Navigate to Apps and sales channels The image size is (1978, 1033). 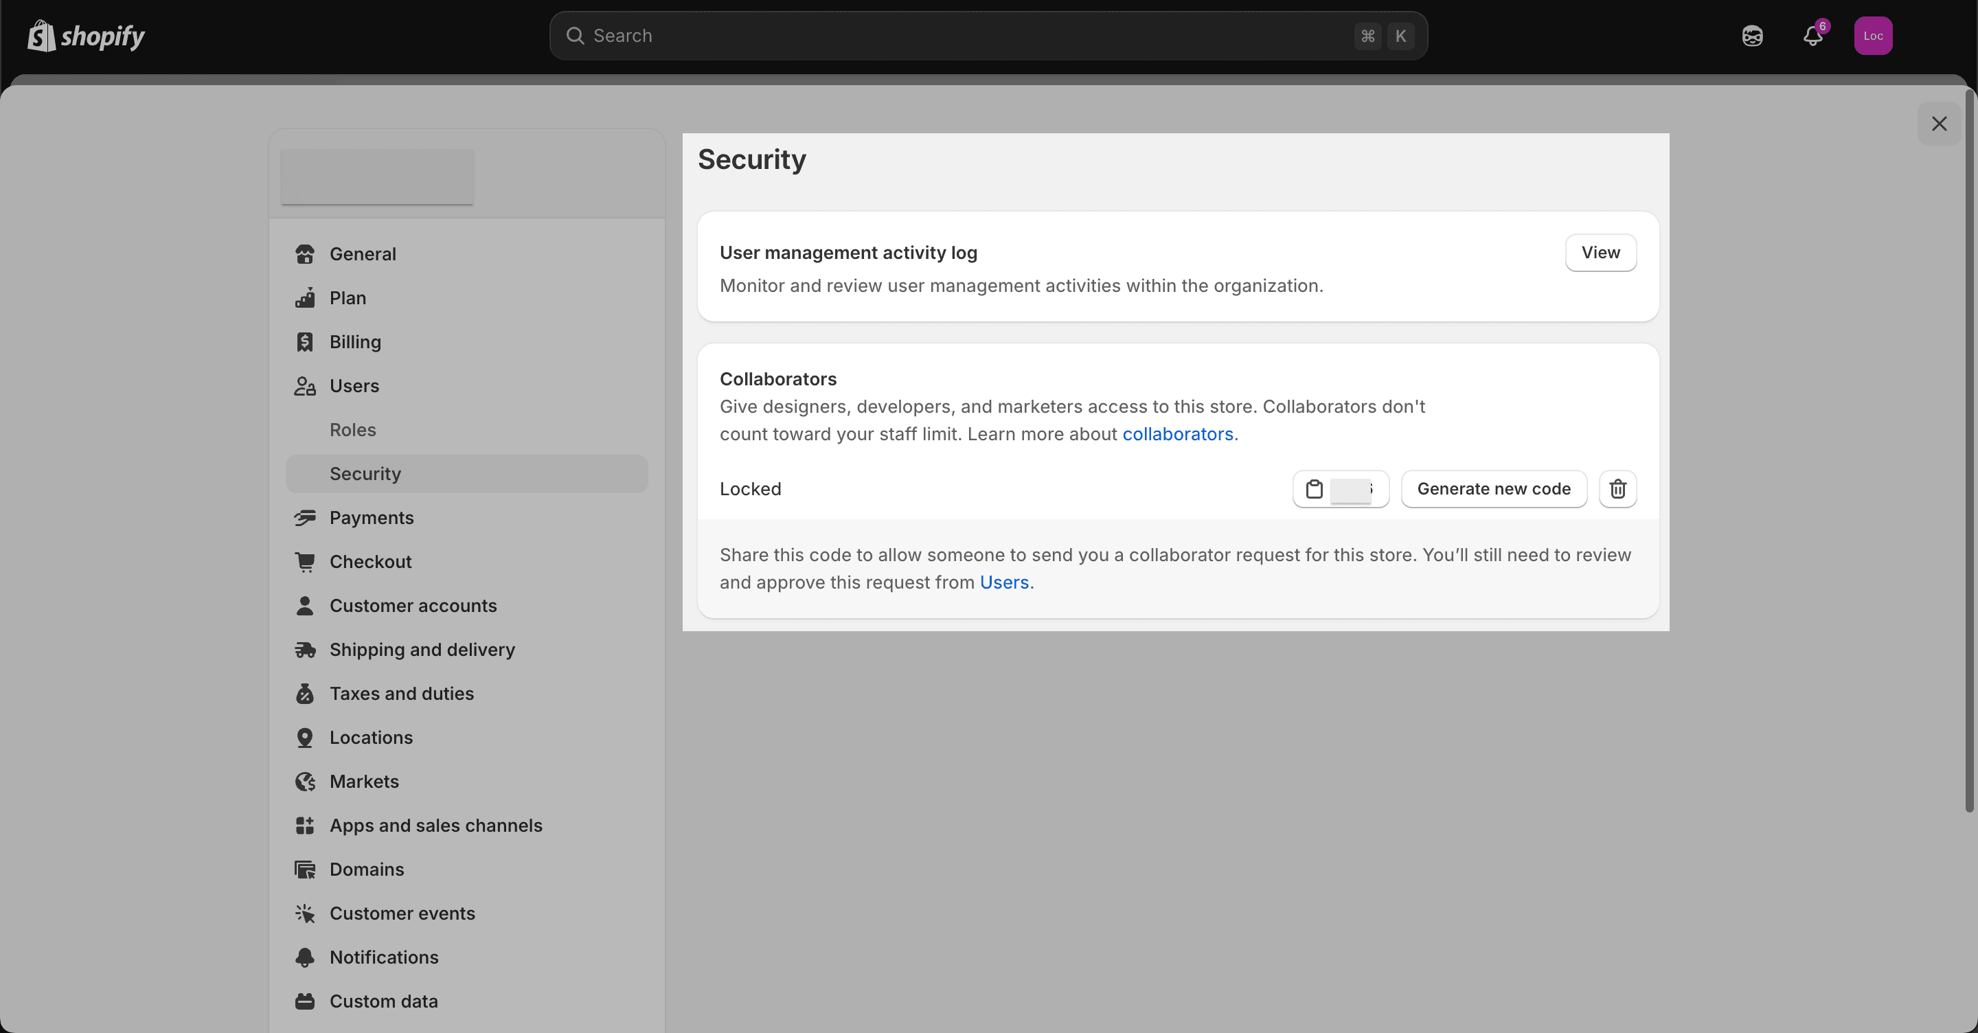click(x=435, y=825)
